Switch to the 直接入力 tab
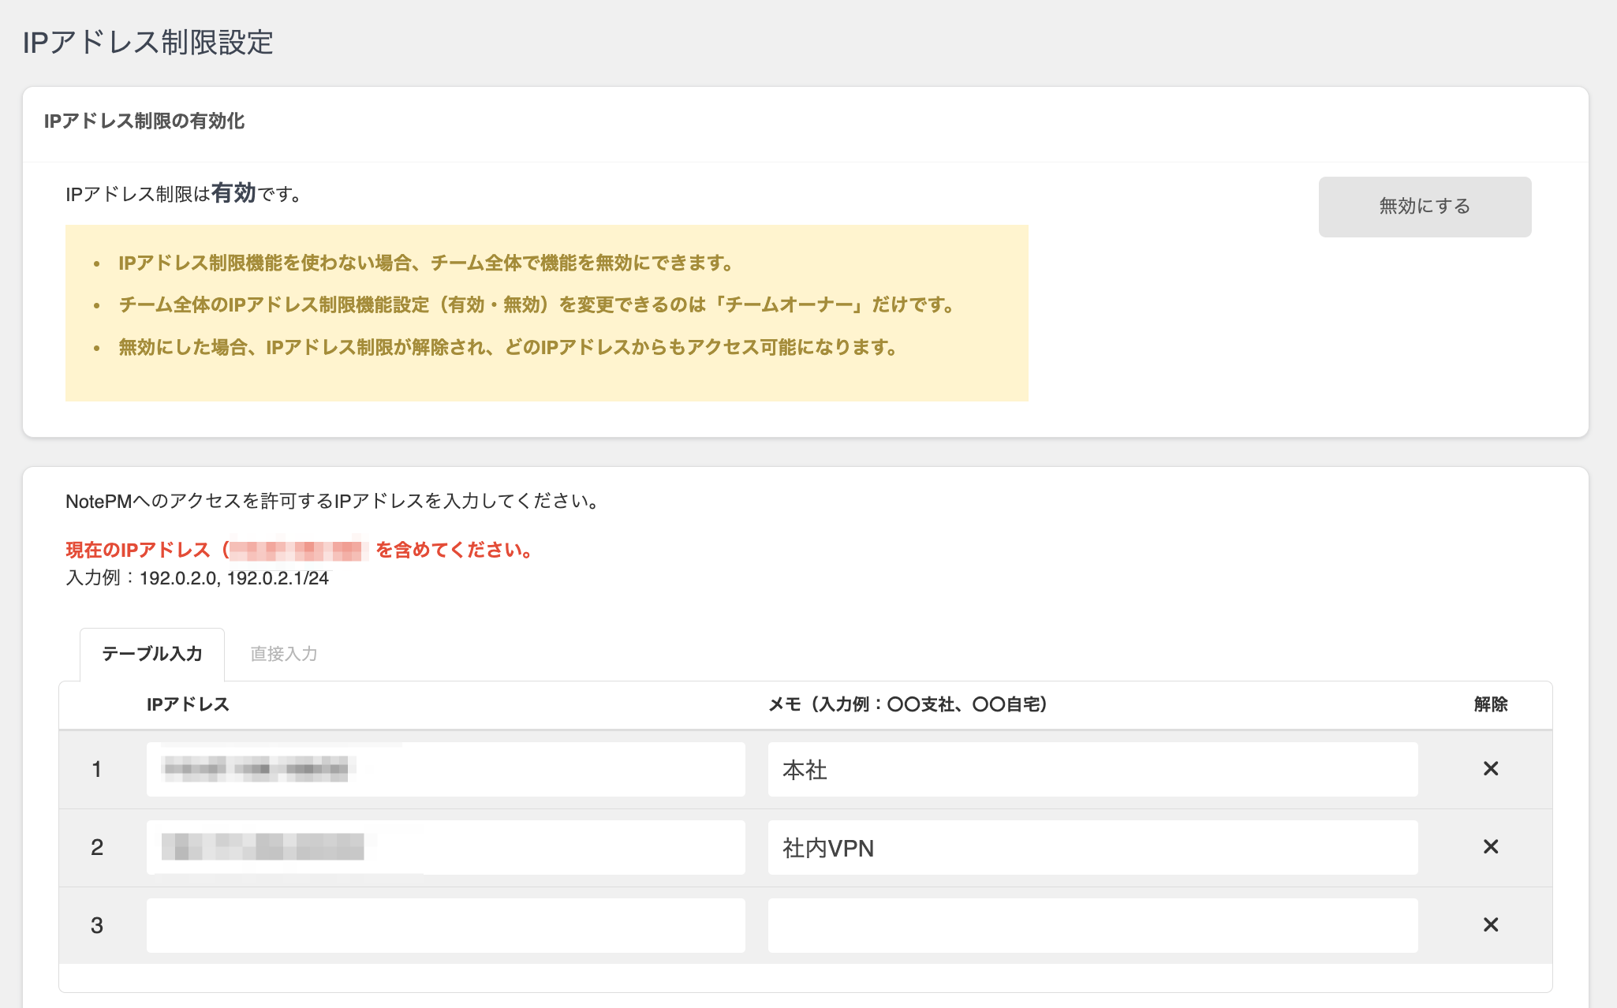 point(283,654)
